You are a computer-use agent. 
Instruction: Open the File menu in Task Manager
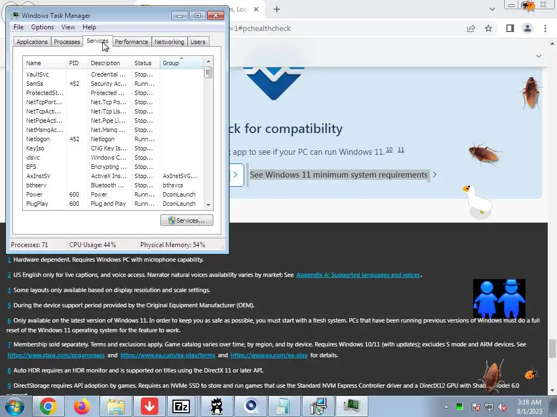(18, 27)
